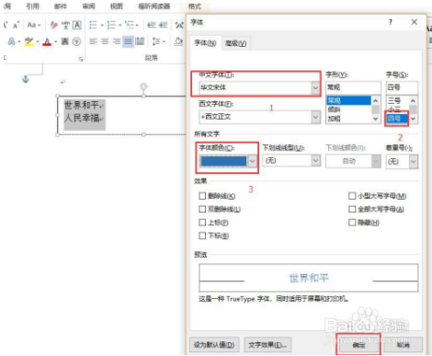Click the help question mark in dialog
This screenshot has height=356, width=432.
(x=391, y=22)
